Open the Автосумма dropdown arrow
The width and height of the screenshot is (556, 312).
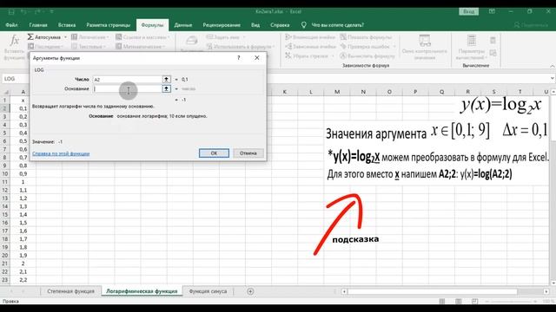[x=65, y=37]
